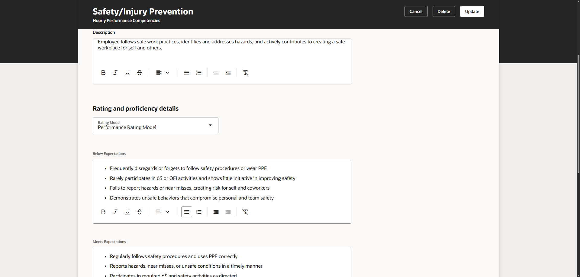Toggle bulleted list in Below Expectations editor

(x=187, y=212)
